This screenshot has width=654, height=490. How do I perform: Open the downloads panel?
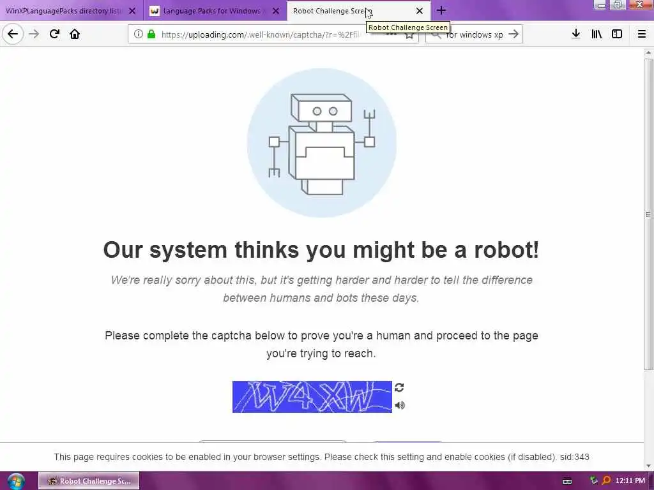point(575,34)
